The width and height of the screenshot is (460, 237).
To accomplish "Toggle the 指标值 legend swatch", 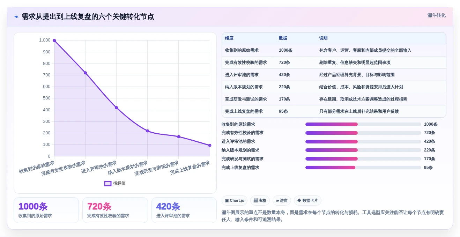I will pyautogui.click(x=108, y=183).
